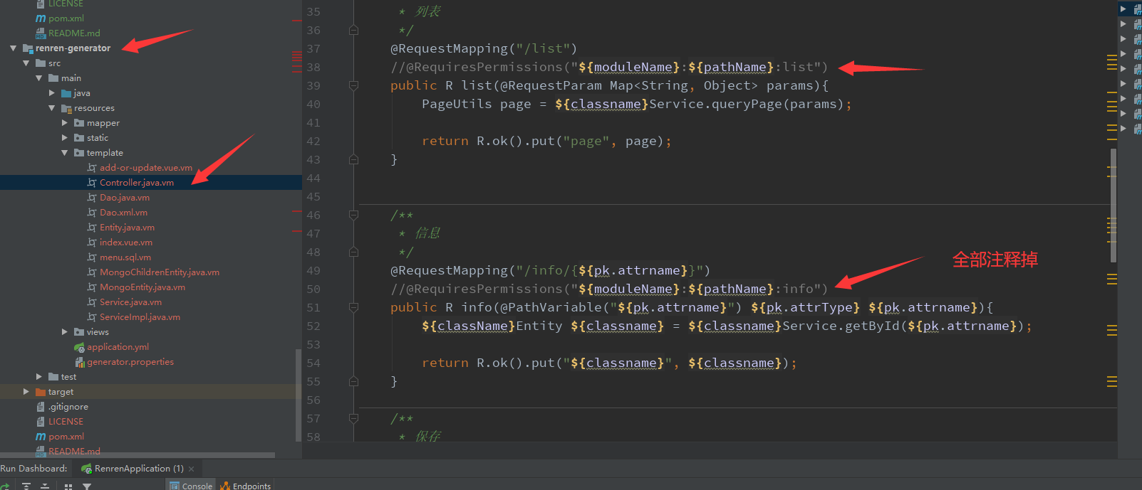Expand the mapper folder node
The height and width of the screenshot is (490, 1142).
click(x=65, y=123)
